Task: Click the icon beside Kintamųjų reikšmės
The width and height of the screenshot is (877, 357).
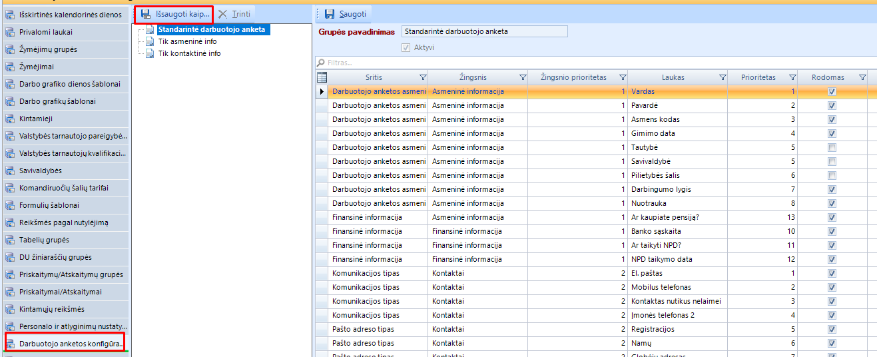Action: [x=10, y=309]
